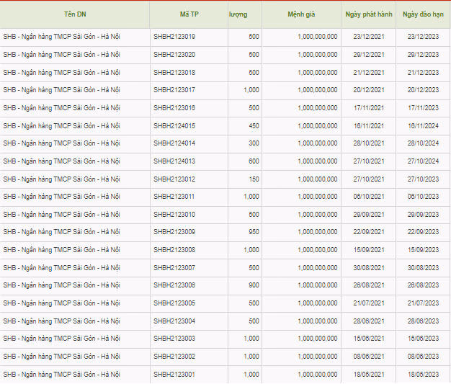Viewport: 451px width, 384px height.
Task: Select the quantity 450 cell
Action: (251, 126)
